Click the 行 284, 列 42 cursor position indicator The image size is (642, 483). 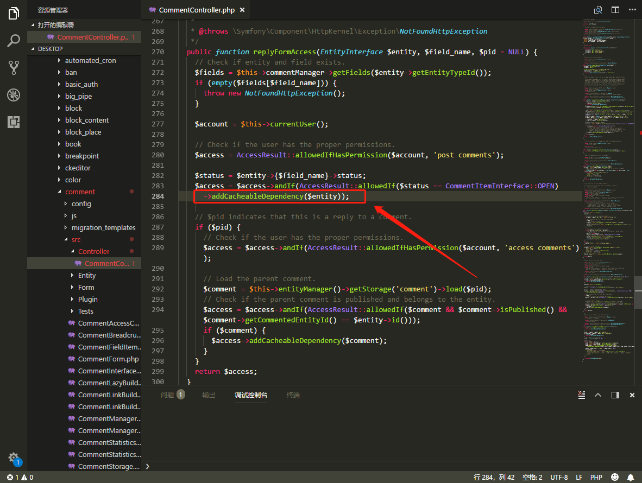494,477
